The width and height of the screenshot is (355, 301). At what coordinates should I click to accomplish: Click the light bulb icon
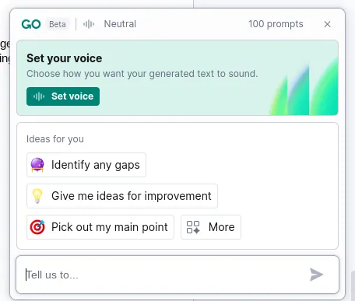click(37, 196)
